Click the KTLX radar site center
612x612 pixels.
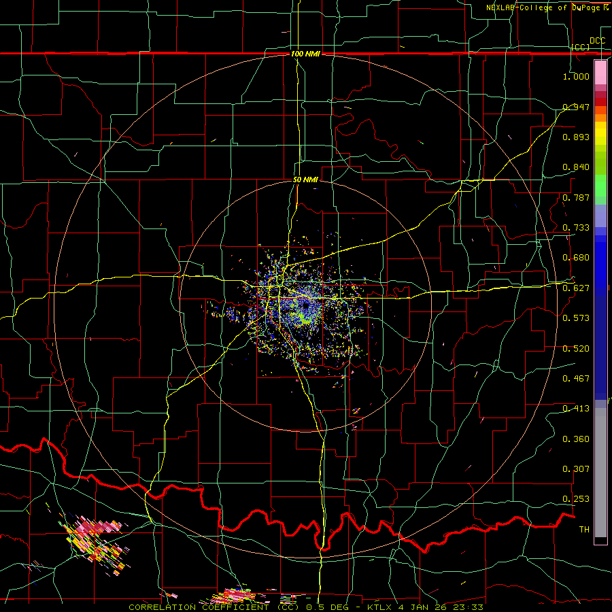coord(305,305)
